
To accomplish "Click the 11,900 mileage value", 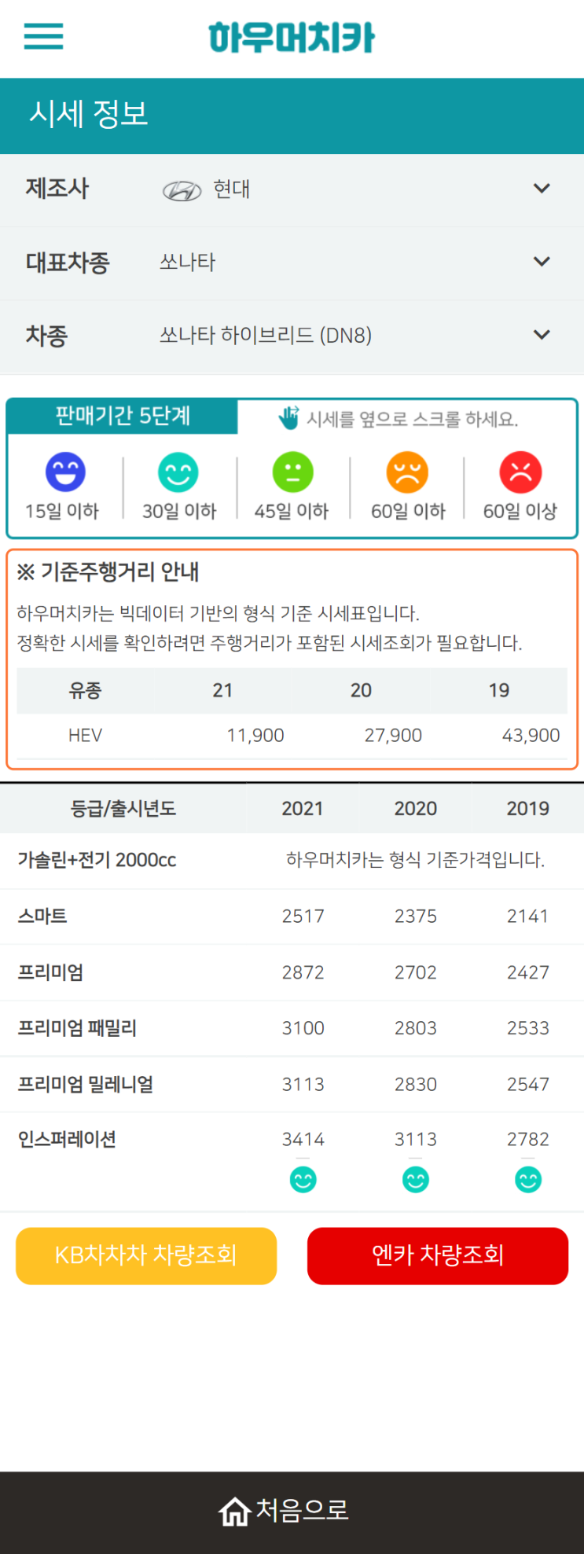I will coord(255,735).
